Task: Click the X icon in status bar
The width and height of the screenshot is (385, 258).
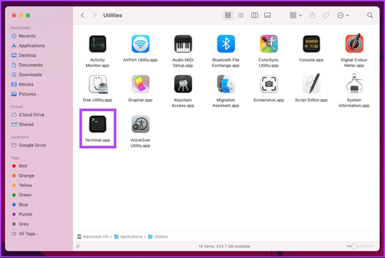Action: [x=78, y=246]
